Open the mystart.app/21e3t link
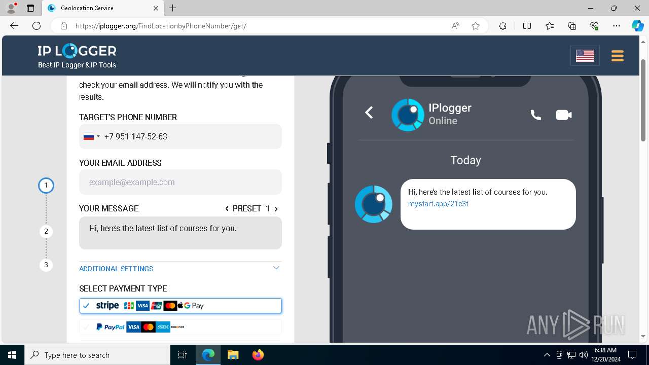 click(438, 204)
